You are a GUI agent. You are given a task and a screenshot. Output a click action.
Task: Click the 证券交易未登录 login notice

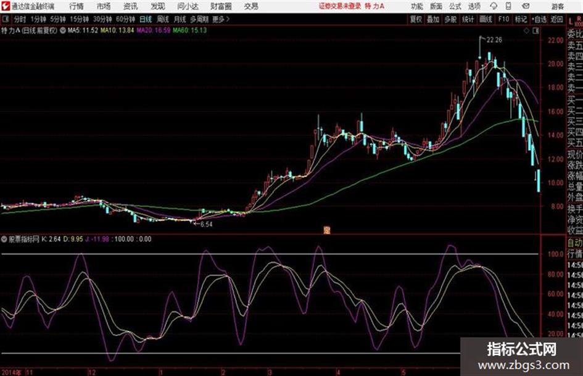click(340, 6)
